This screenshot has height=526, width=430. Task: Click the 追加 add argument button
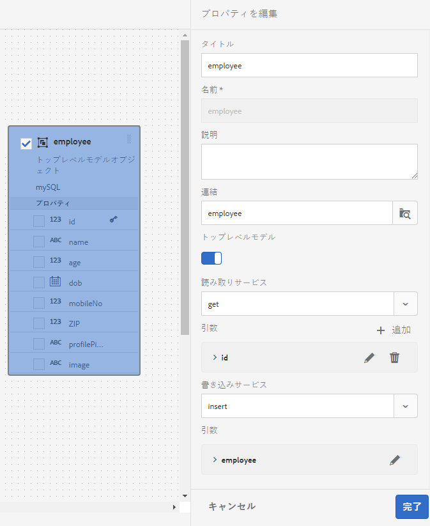[x=394, y=330]
